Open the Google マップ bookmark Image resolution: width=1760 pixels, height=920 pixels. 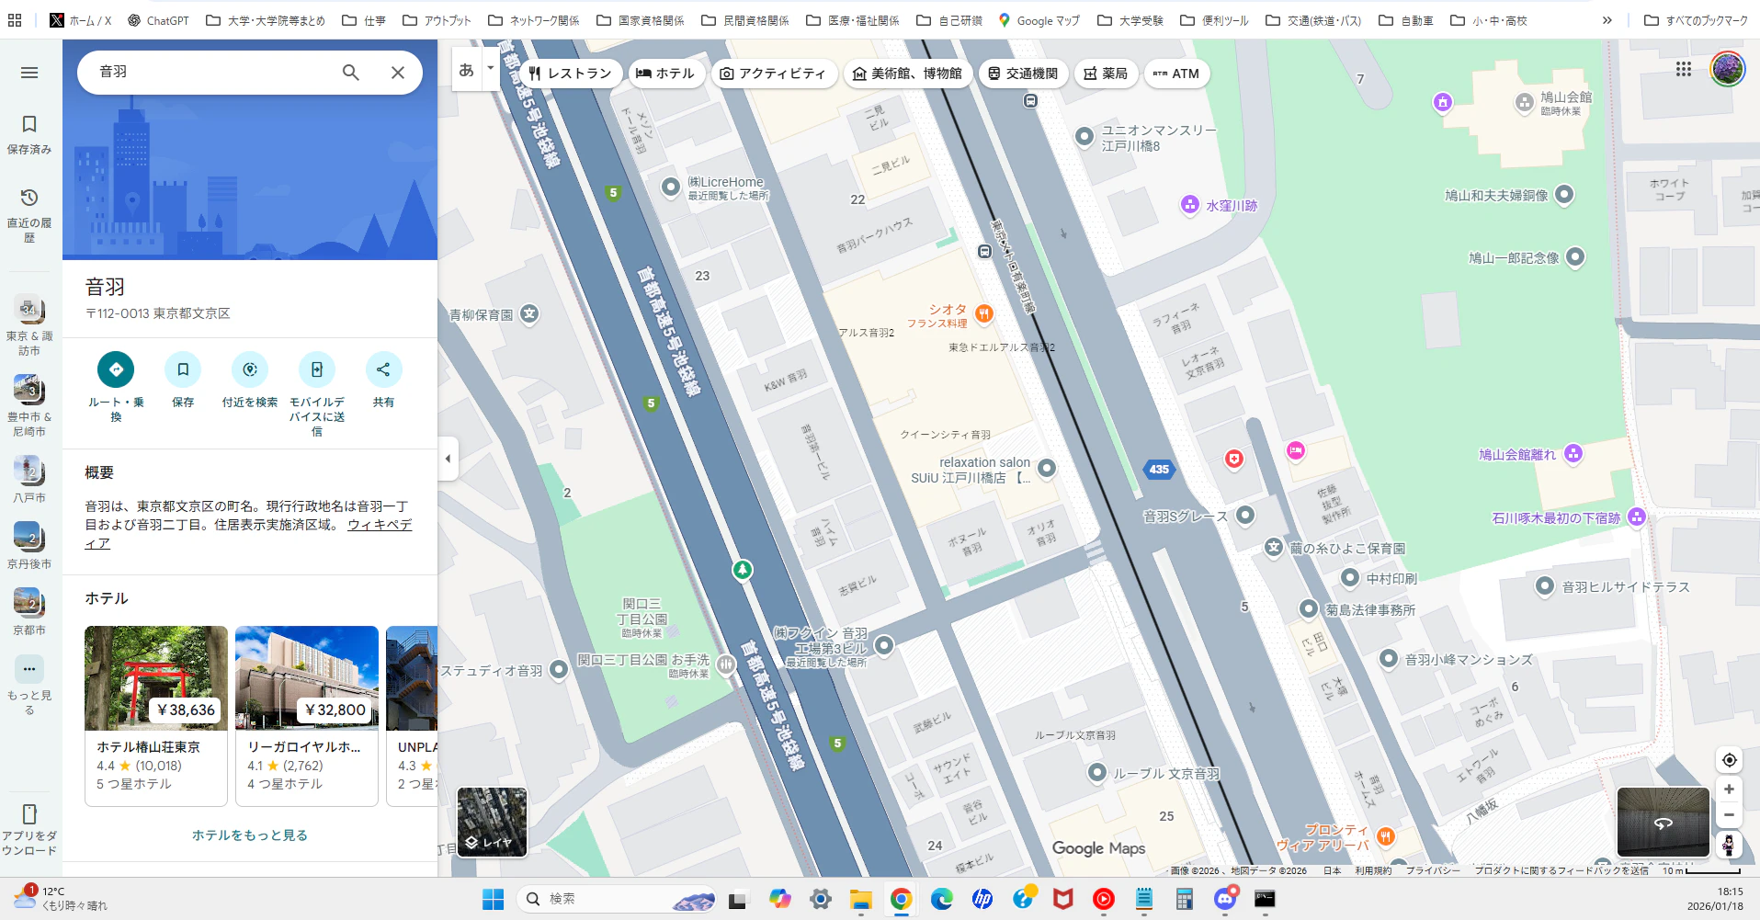point(1039,20)
